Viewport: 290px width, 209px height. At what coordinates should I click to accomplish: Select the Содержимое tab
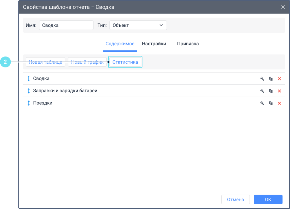(120, 44)
